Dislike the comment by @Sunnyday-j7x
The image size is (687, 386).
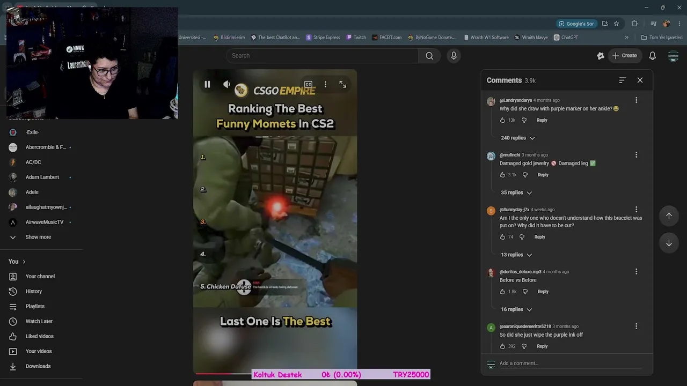coord(522,237)
